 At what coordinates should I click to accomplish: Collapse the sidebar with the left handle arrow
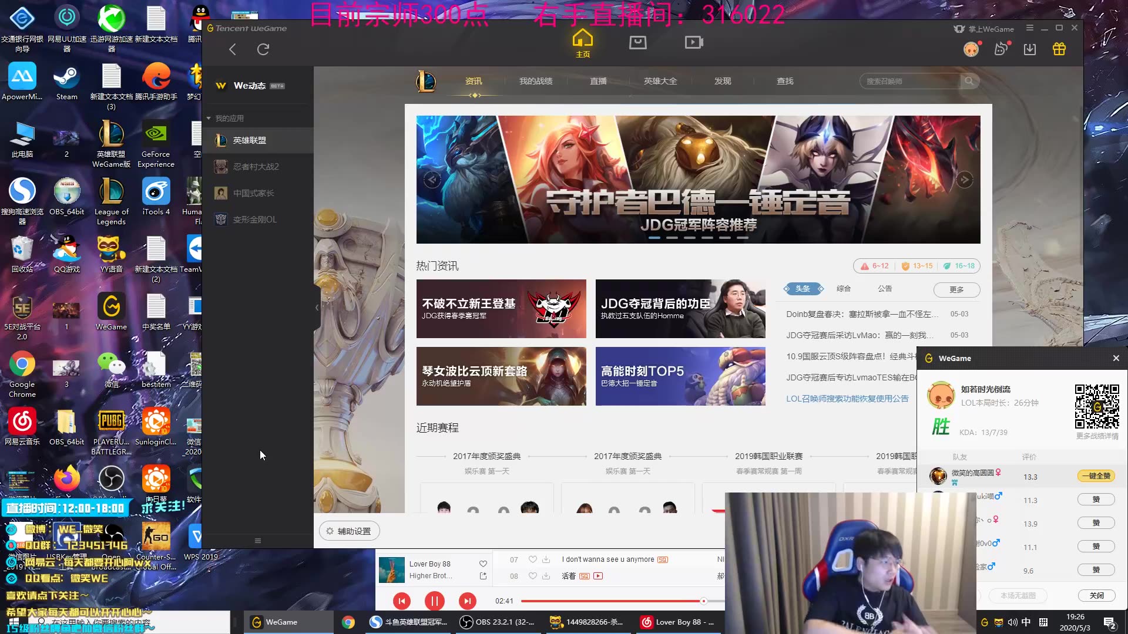[x=317, y=307]
